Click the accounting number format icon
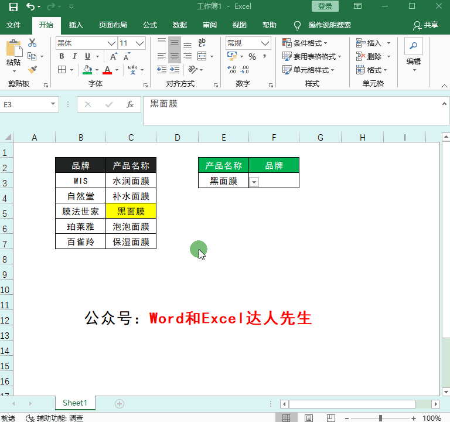The width and height of the screenshot is (450, 422). 232,56
